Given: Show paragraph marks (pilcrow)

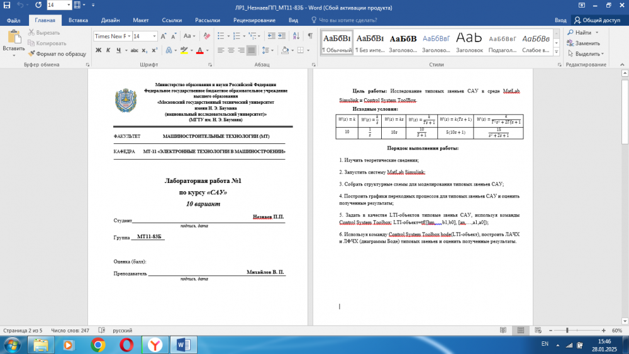Looking at the screenshot, I should pyautogui.click(x=309, y=36).
